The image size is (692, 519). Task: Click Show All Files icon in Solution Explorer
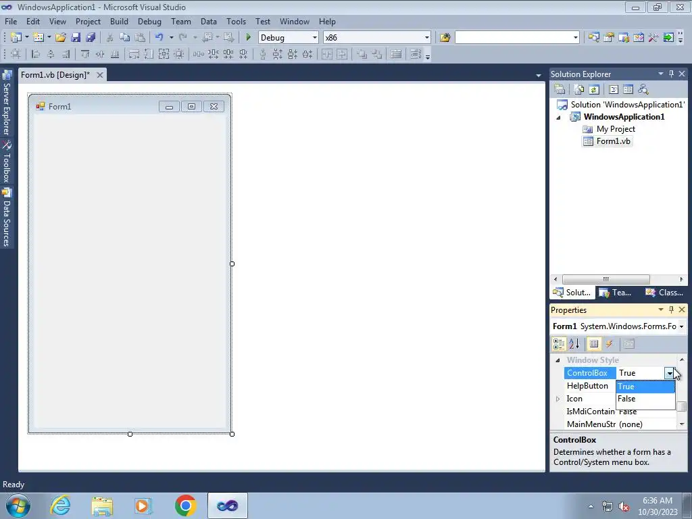click(579, 90)
